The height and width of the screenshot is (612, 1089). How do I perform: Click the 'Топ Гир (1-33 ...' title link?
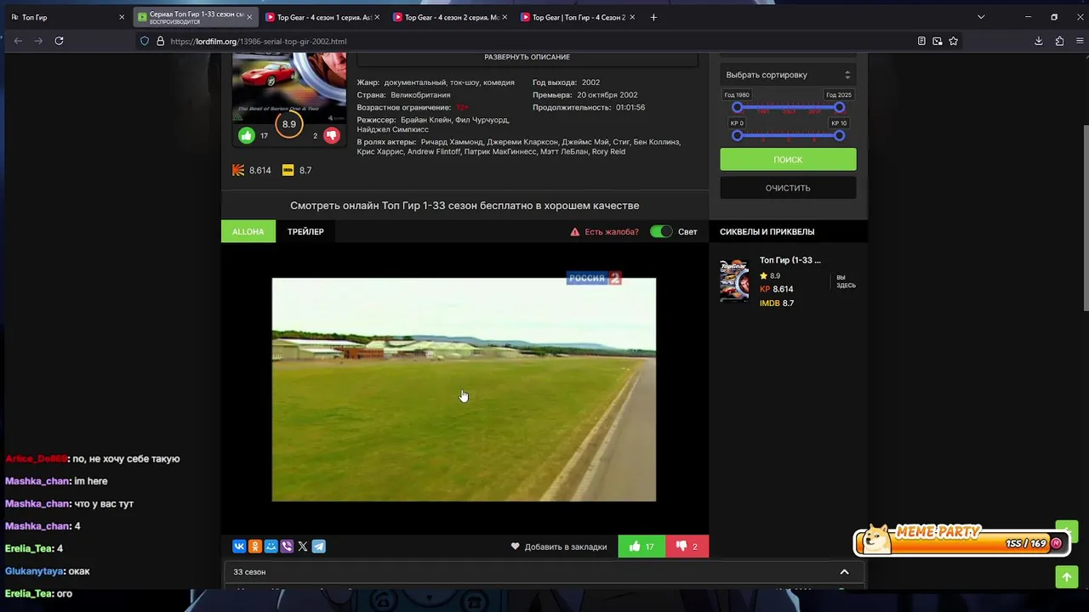790,260
